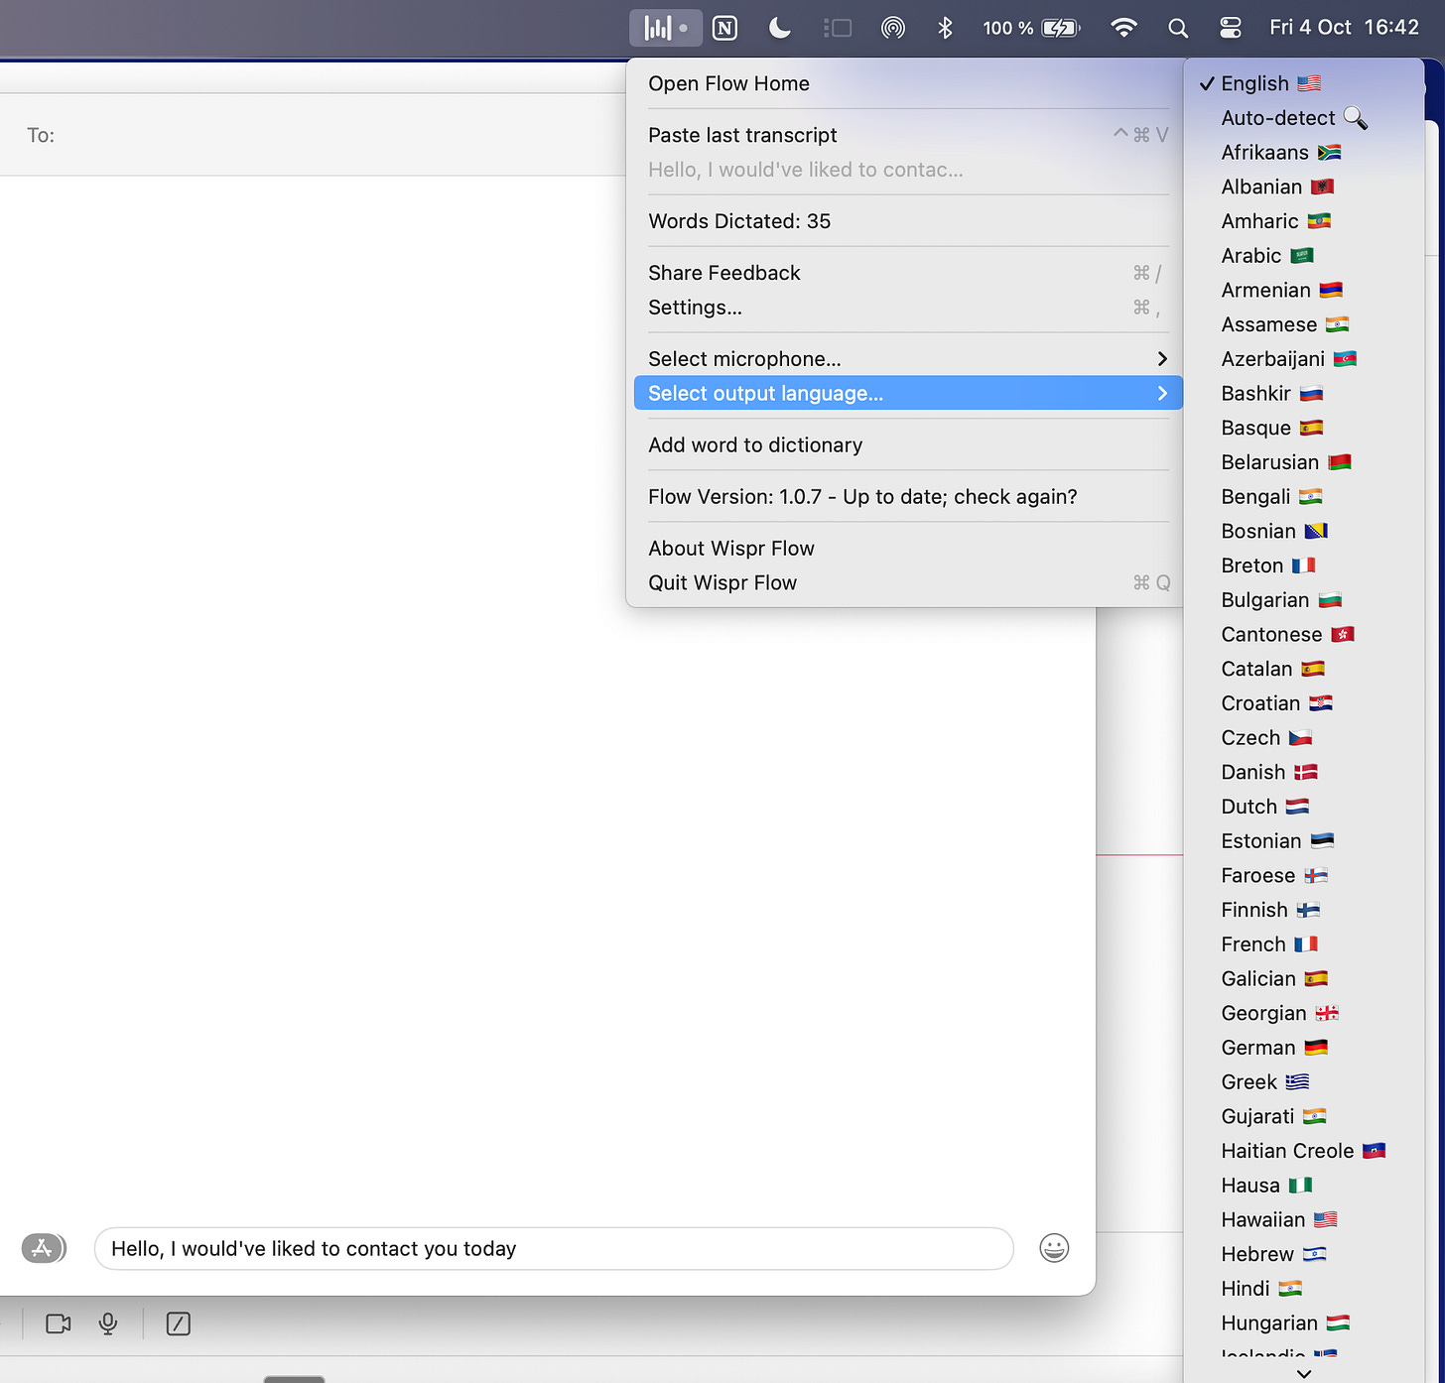Open the Stage Manager menu bar icon
This screenshot has height=1383, width=1445.
[x=838, y=28]
